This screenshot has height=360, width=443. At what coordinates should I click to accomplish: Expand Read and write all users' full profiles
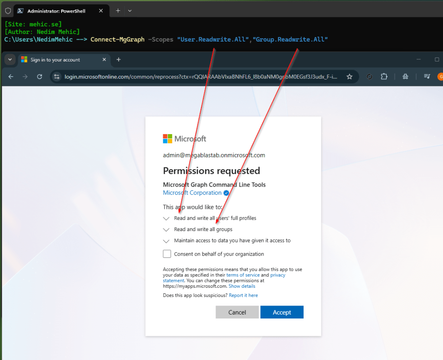pyautogui.click(x=166, y=219)
